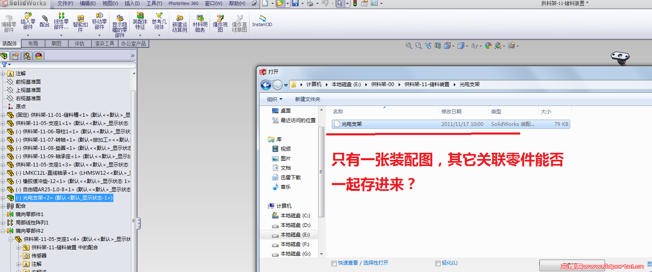Click 新建文件夹 button in Open dialog
This screenshot has width=652, height=272.
(x=308, y=99)
